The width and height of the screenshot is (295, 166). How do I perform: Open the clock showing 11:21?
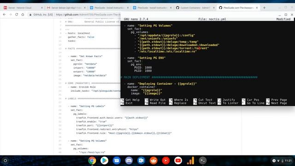tap(288, 160)
